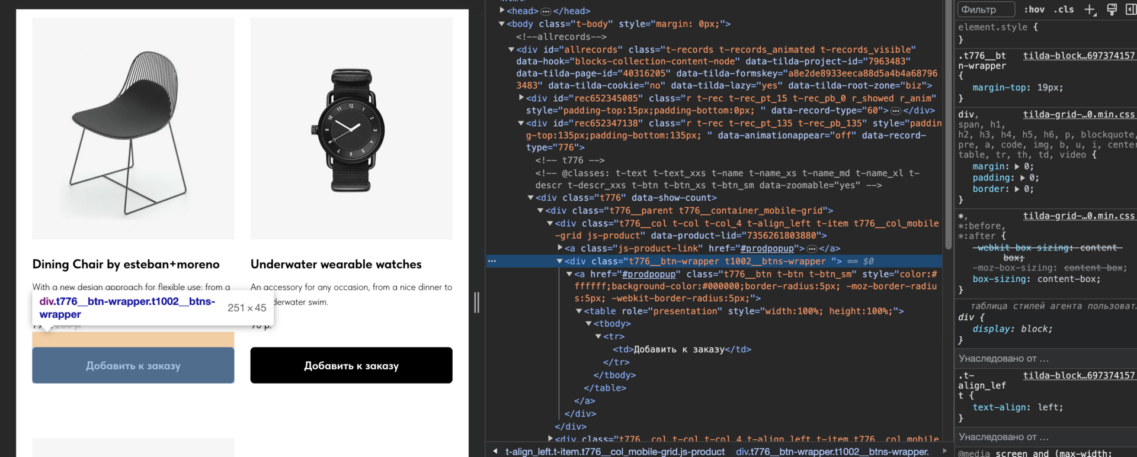This screenshot has height=457, width=1137.
Task: Collapse the allrecords div node
Action: tap(511, 50)
